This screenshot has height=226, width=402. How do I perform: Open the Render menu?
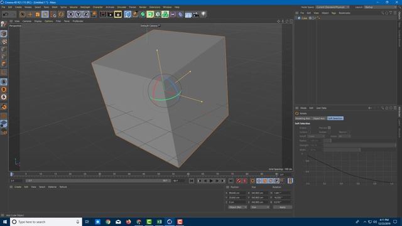pyautogui.click(x=143, y=7)
